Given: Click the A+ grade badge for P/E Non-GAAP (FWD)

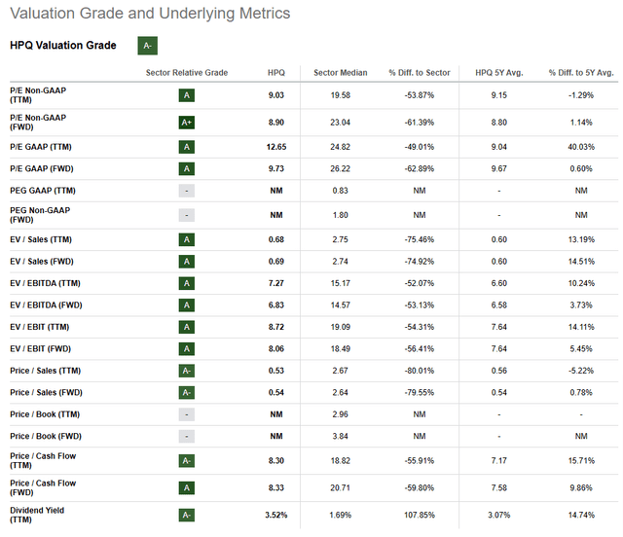Looking at the screenshot, I should tap(186, 123).
